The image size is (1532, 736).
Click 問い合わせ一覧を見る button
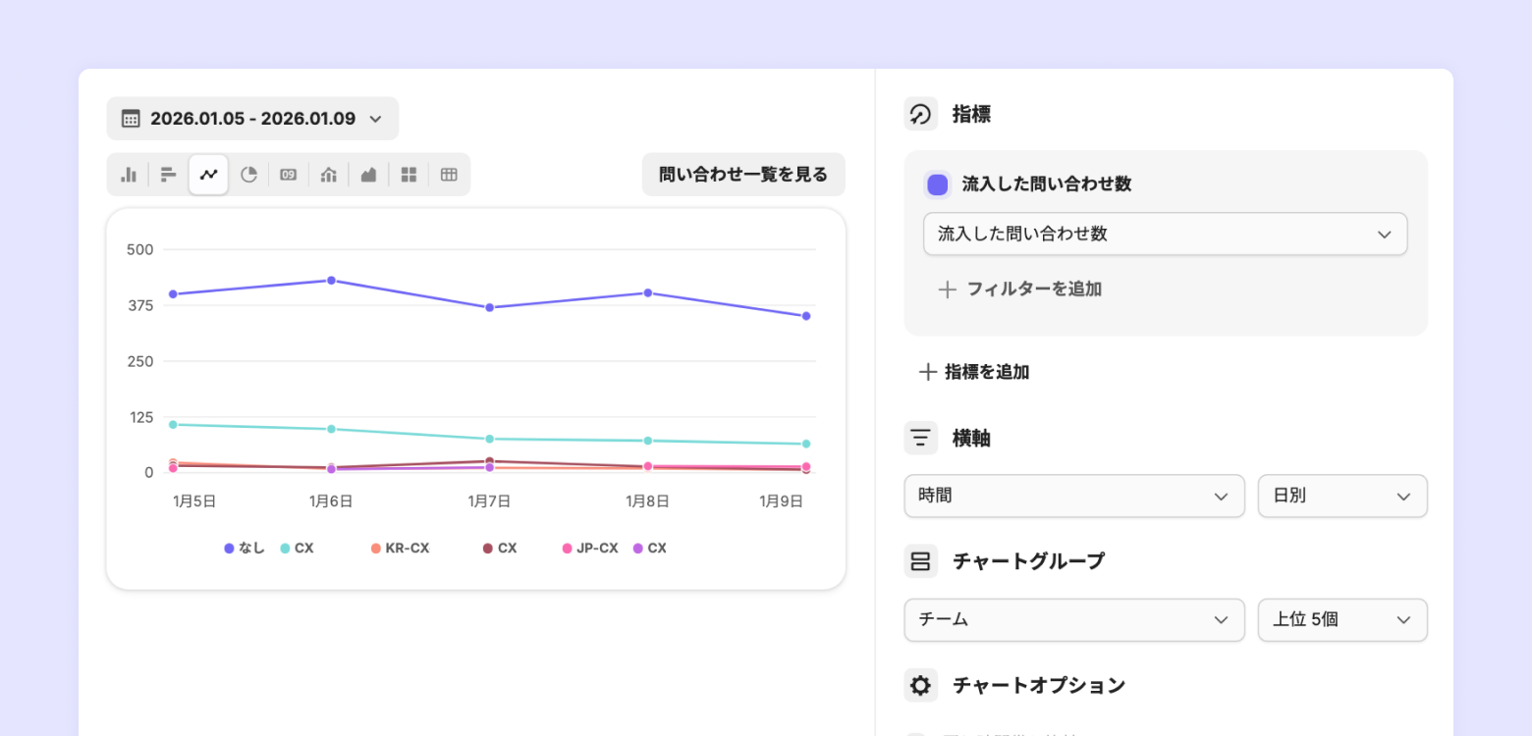[x=743, y=175]
